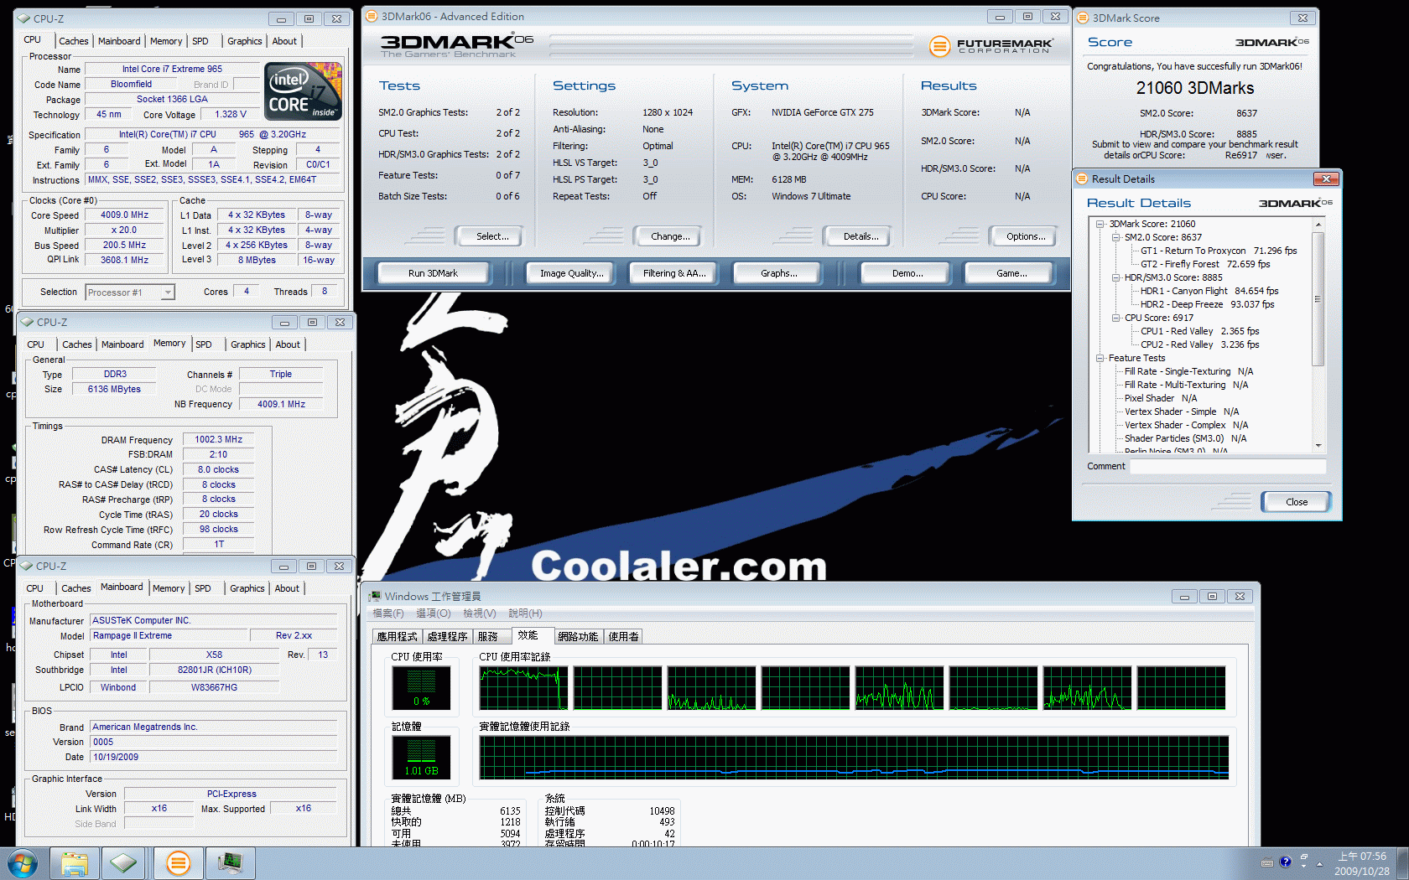Click the Comment input field
Viewport: 1409px width, 880px height.
1228,466
